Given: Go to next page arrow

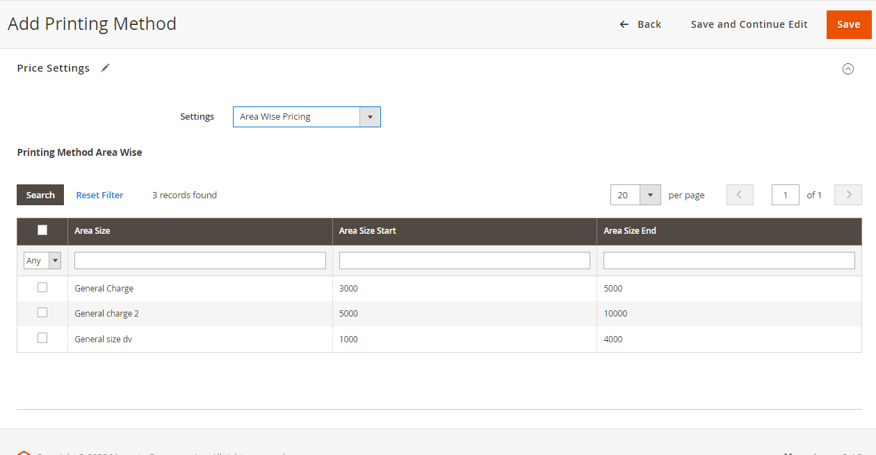Looking at the screenshot, I should coord(848,195).
